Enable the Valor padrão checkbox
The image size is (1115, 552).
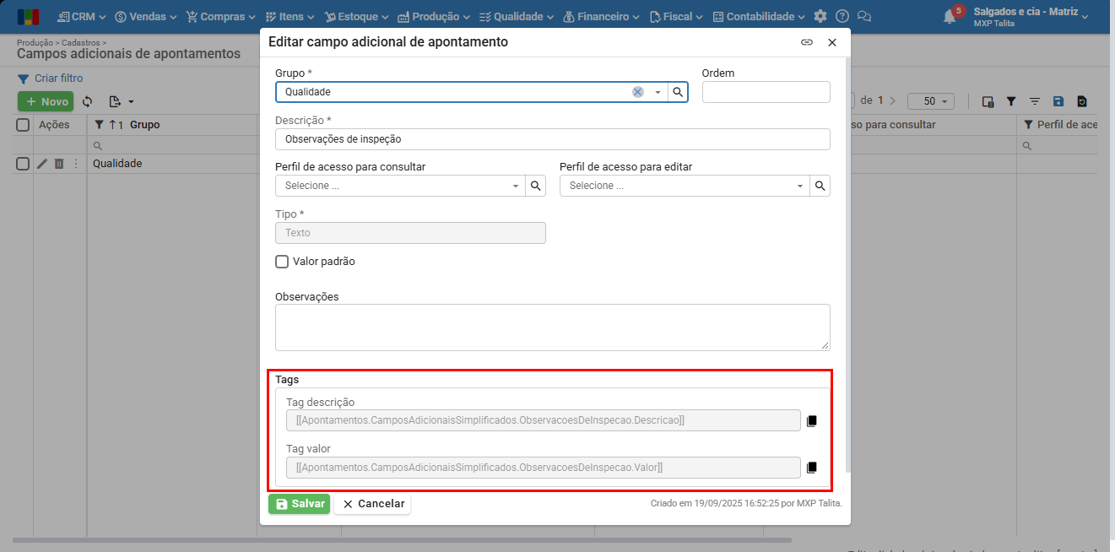point(283,262)
